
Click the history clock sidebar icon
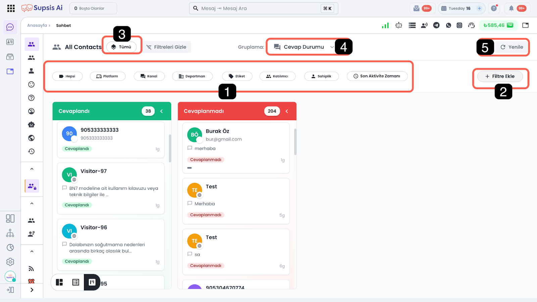(32, 151)
